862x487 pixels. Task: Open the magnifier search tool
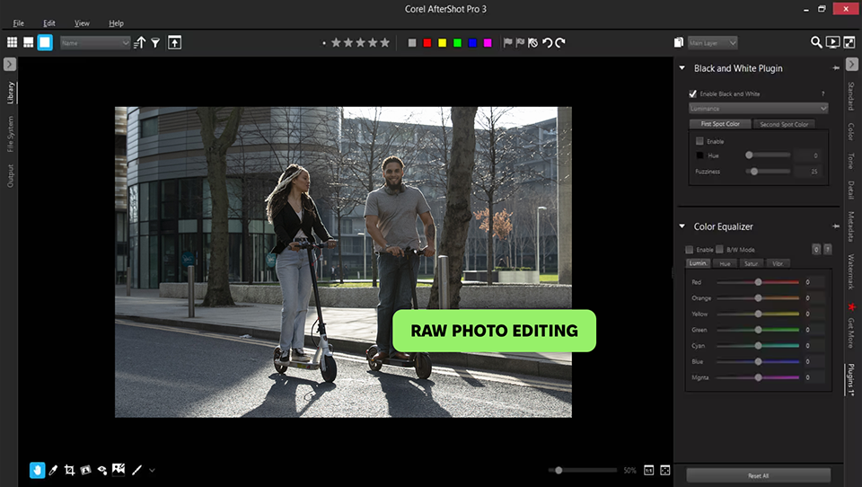(x=816, y=42)
